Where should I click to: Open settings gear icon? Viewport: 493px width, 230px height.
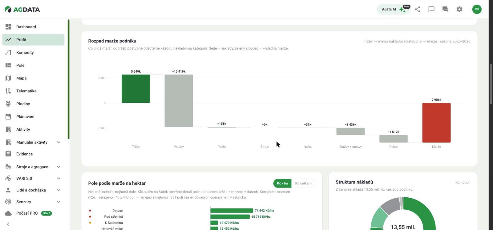pos(459,9)
